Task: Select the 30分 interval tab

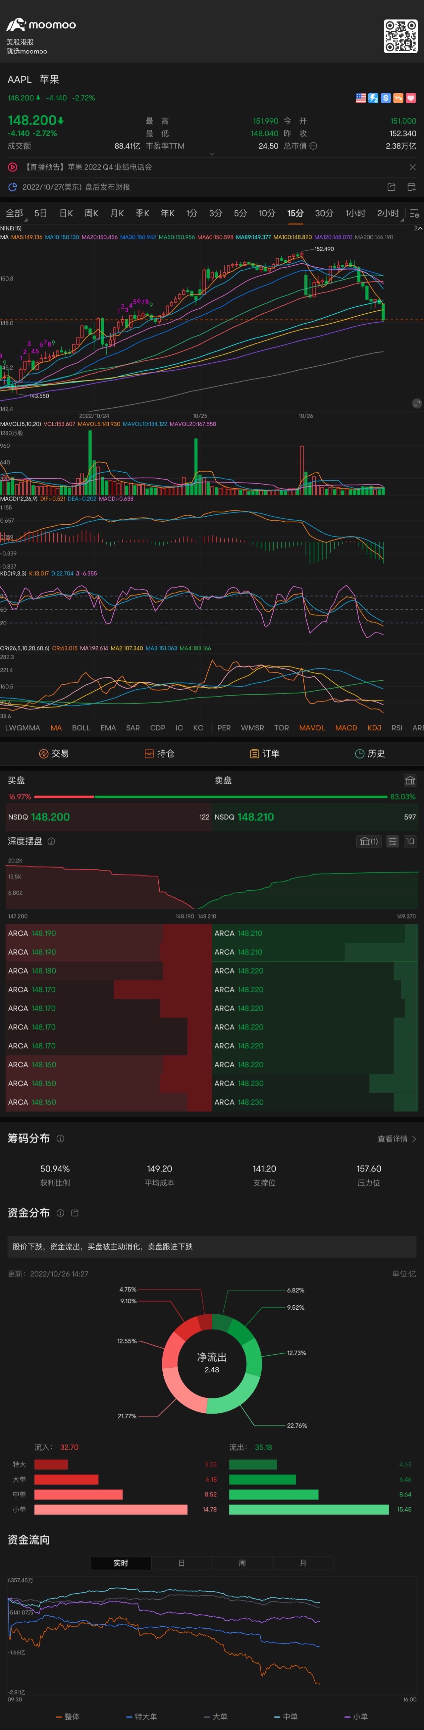Action: 324,213
